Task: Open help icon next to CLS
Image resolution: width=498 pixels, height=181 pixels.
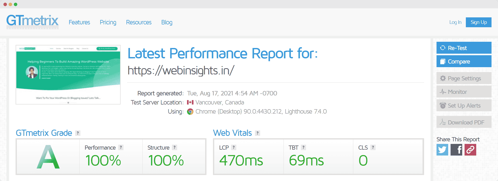Action: [x=373, y=147]
